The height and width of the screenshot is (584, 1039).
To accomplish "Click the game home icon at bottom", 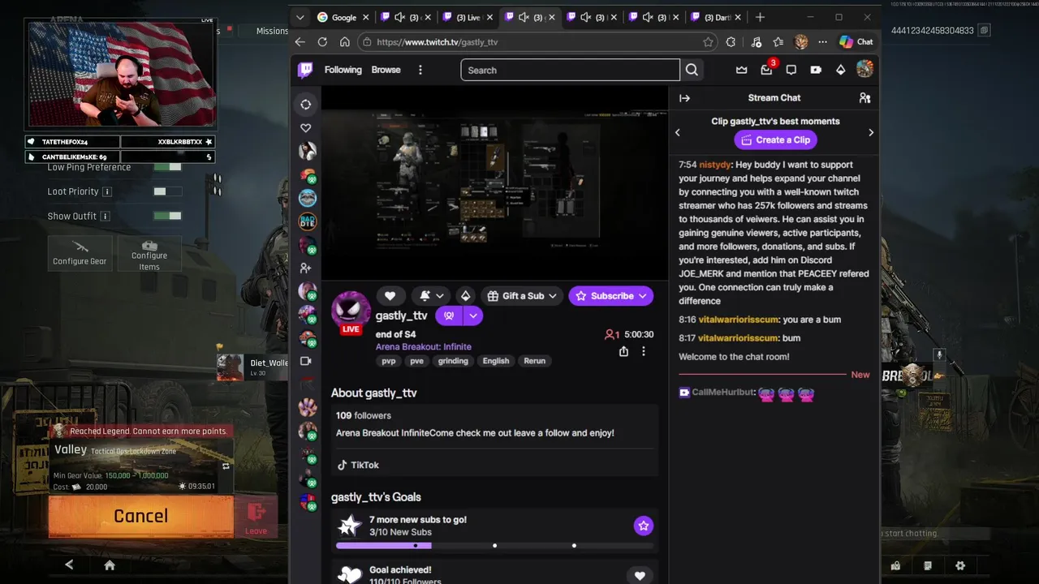I will [x=110, y=565].
